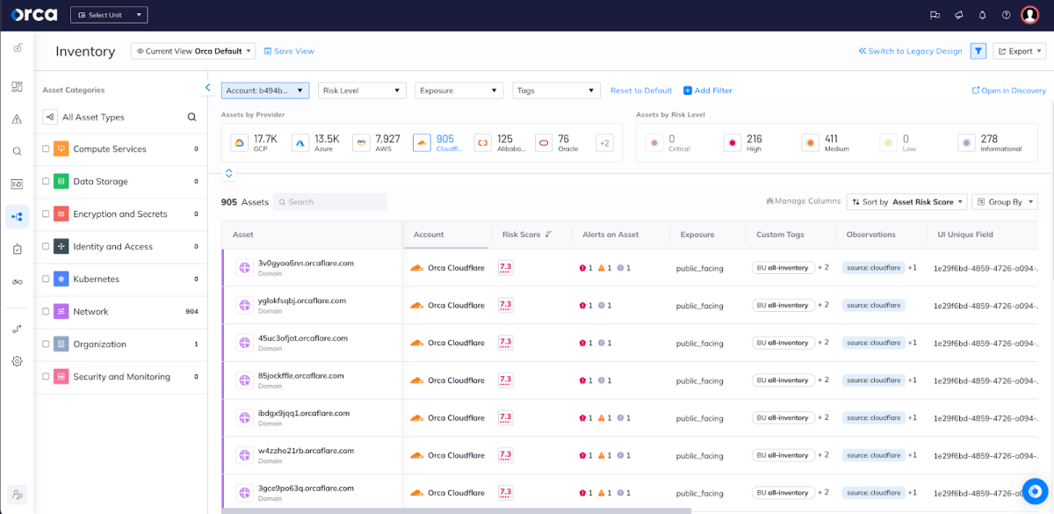
Task: Open the Select Unit dropdown
Action: pyautogui.click(x=109, y=15)
